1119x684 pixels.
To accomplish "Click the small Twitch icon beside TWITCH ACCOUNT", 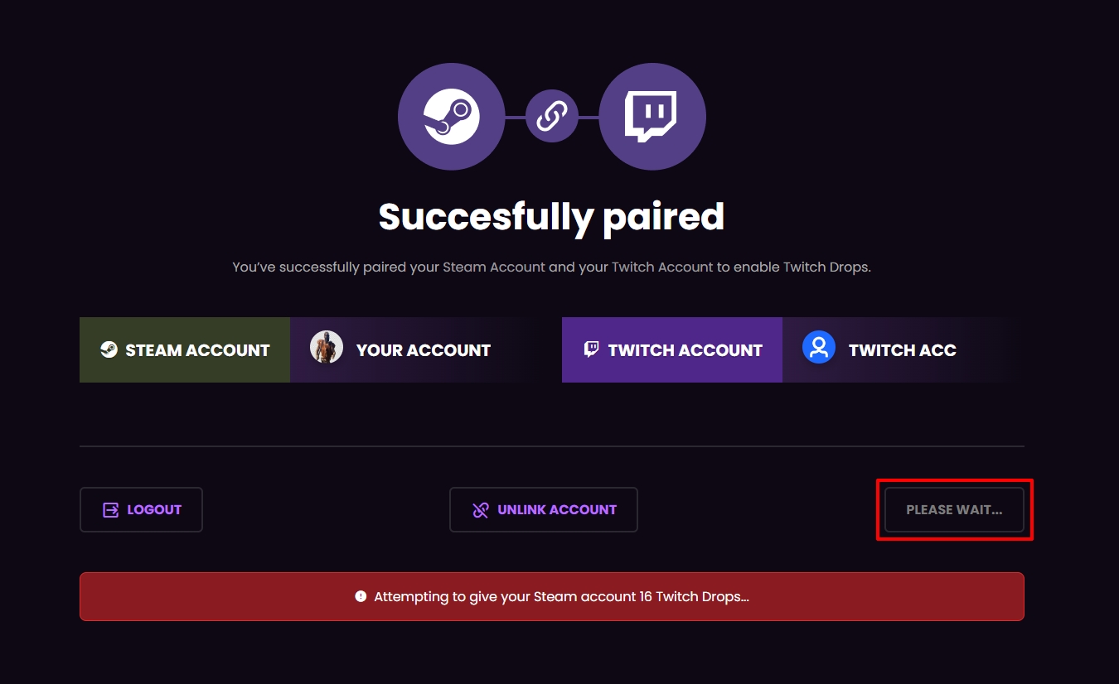I will click(x=591, y=349).
